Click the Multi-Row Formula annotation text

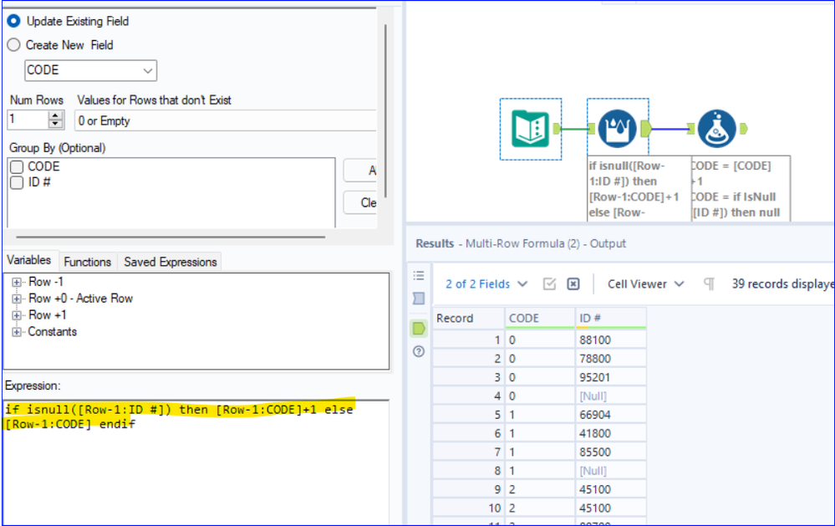pos(638,189)
